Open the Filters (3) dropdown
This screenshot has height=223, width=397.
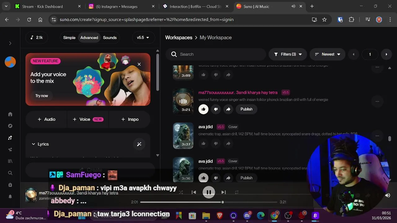(288, 54)
